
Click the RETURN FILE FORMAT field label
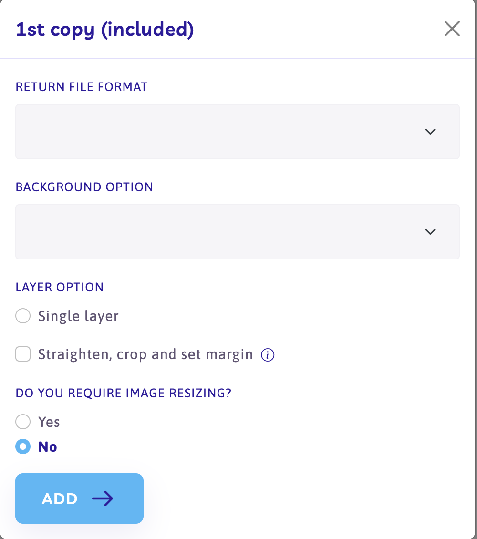[82, 87]
